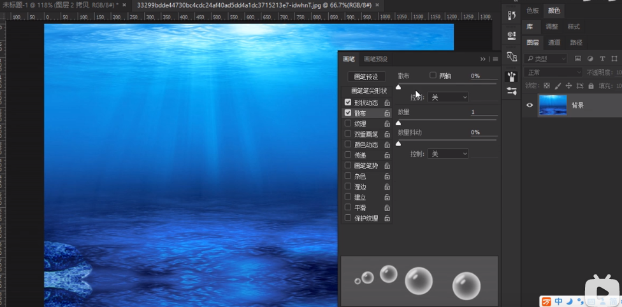This screenshot has height=307, width=622.
Task: Expand the 类型 layer filter dropdown
Action: click(546, 58)
